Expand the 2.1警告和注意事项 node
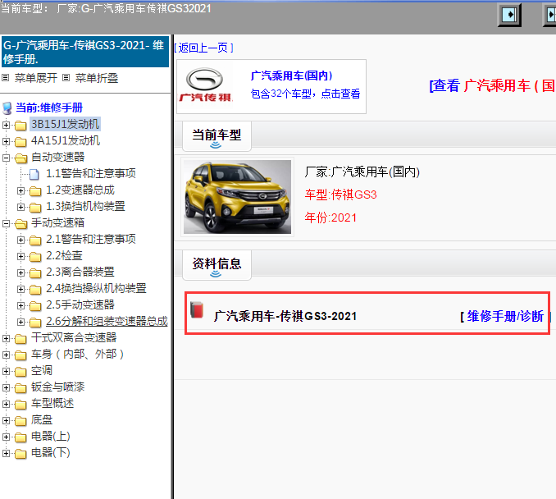The width and height of the screenshot is (556, 499). (21, 240)
